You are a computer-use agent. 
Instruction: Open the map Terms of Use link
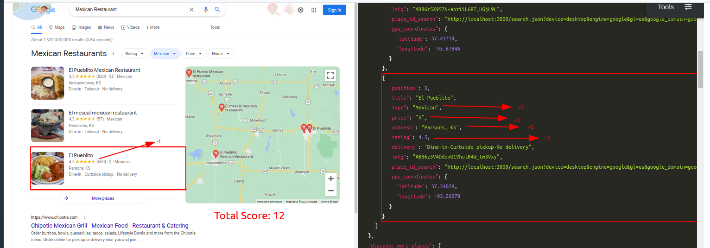tap(329, 202)
